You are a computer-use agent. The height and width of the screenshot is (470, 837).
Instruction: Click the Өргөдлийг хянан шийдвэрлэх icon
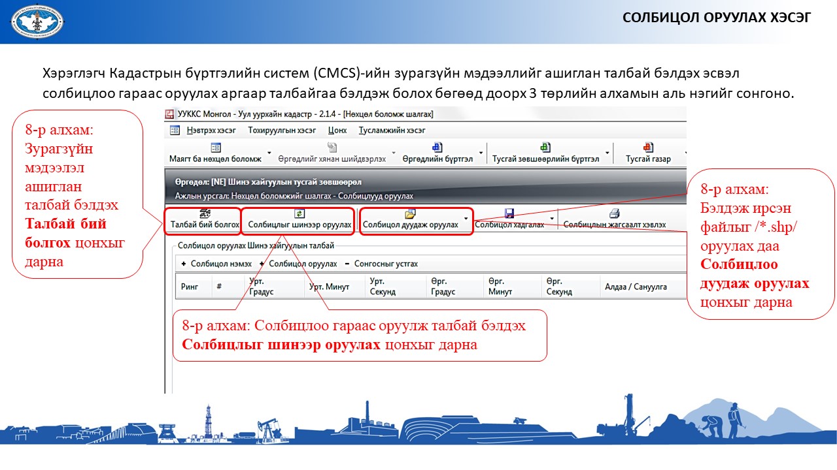tap(332, 148)
